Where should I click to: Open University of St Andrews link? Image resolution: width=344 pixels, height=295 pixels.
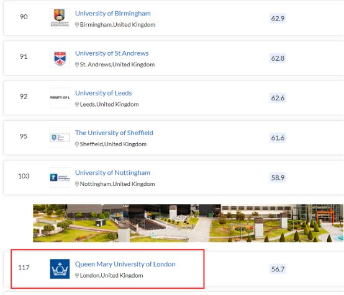[x=112, y=53]
